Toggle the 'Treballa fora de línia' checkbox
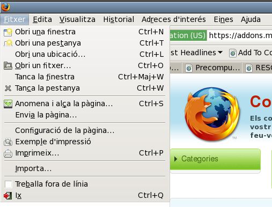This screenshot has height=207, width=272. point(8,184)
